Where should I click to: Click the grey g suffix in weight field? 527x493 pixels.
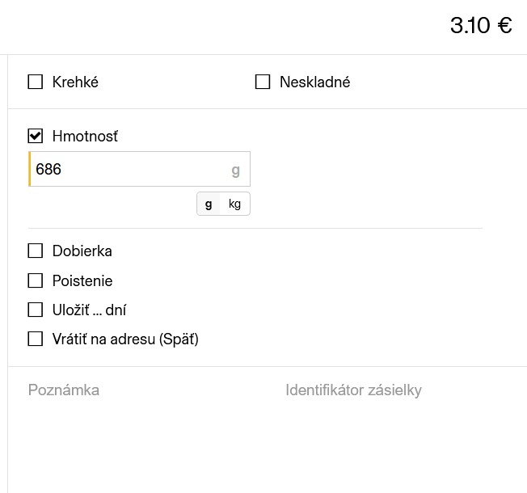click(x=236, y=170)
